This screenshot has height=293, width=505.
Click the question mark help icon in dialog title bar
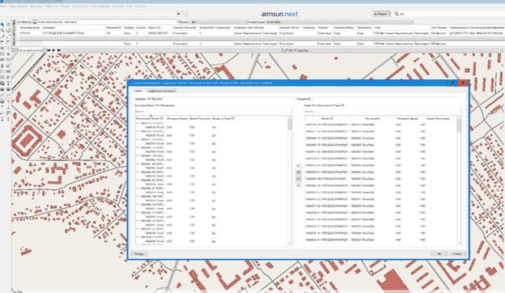coord(453,83)
